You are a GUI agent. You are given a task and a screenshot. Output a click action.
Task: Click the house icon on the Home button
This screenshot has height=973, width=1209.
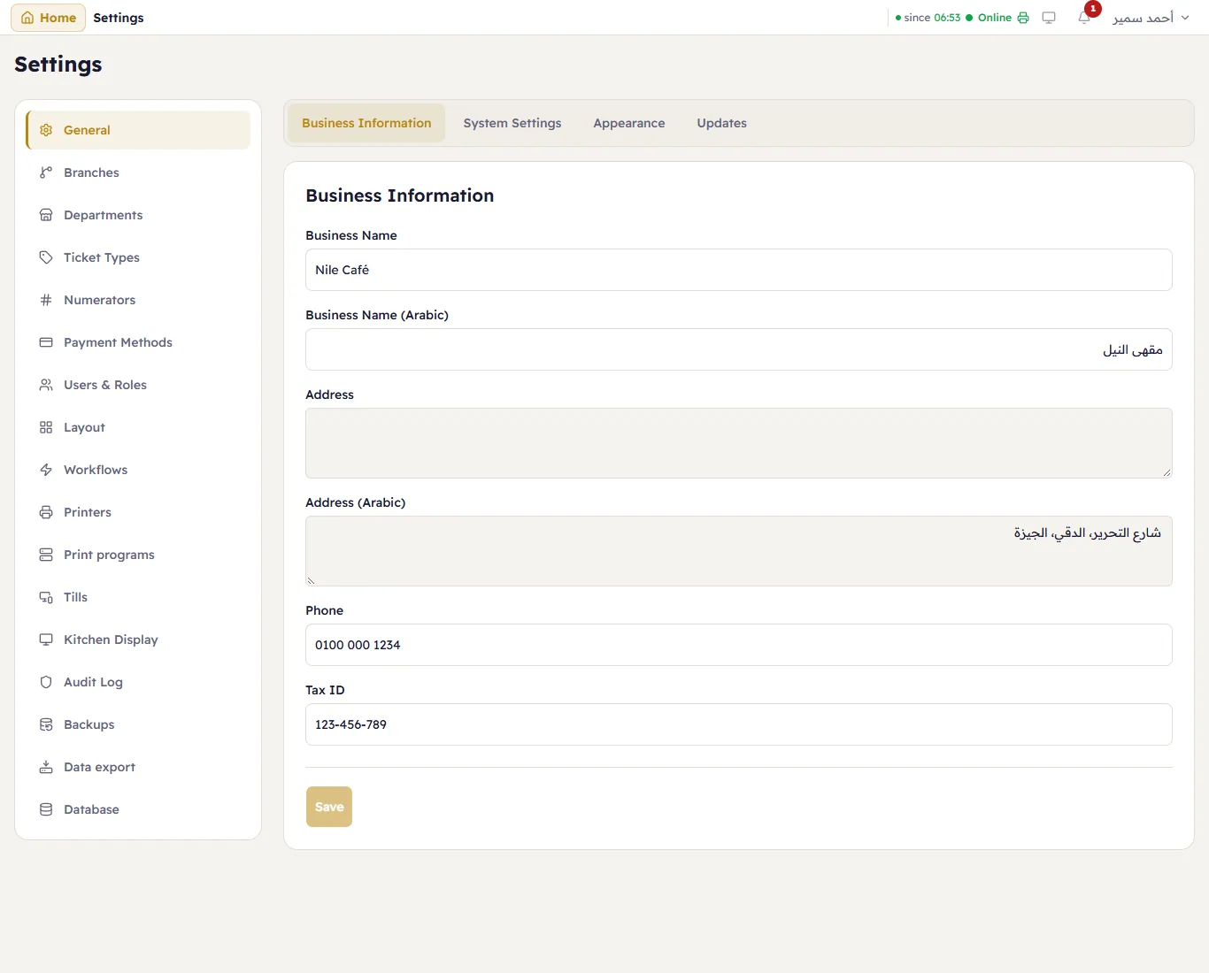27,18
